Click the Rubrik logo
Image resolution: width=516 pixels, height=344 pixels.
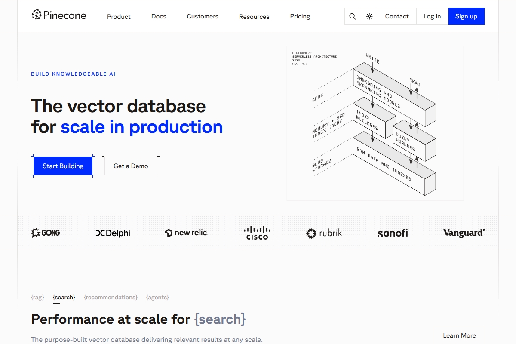[x=324, y=233]
